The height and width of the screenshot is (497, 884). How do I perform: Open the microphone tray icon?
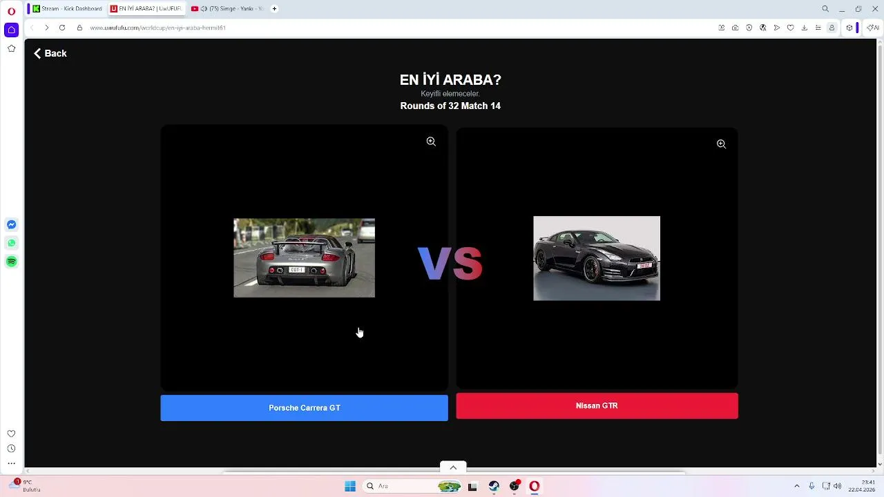(x=811, y=486)
